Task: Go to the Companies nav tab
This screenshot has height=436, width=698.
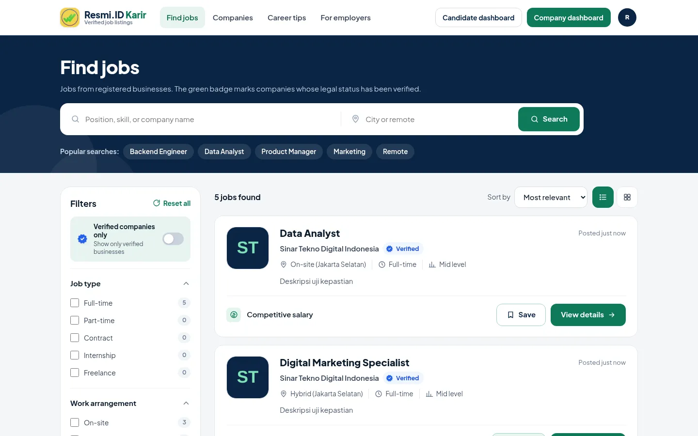Action: point(233,17)
